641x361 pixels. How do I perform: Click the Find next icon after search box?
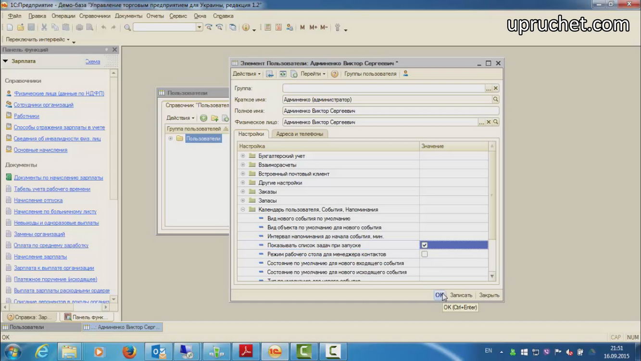pyautogui.click(x=209, y=27)
